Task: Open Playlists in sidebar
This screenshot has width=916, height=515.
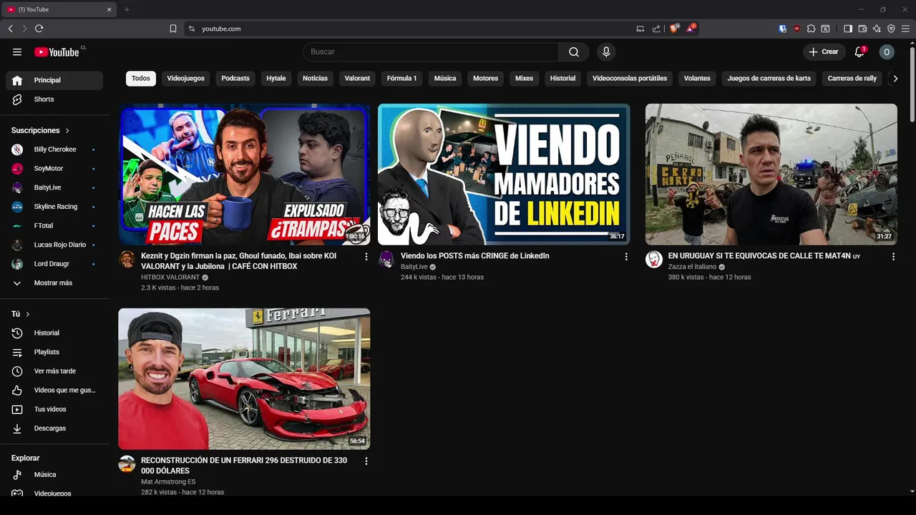Action: coord(54,352)
